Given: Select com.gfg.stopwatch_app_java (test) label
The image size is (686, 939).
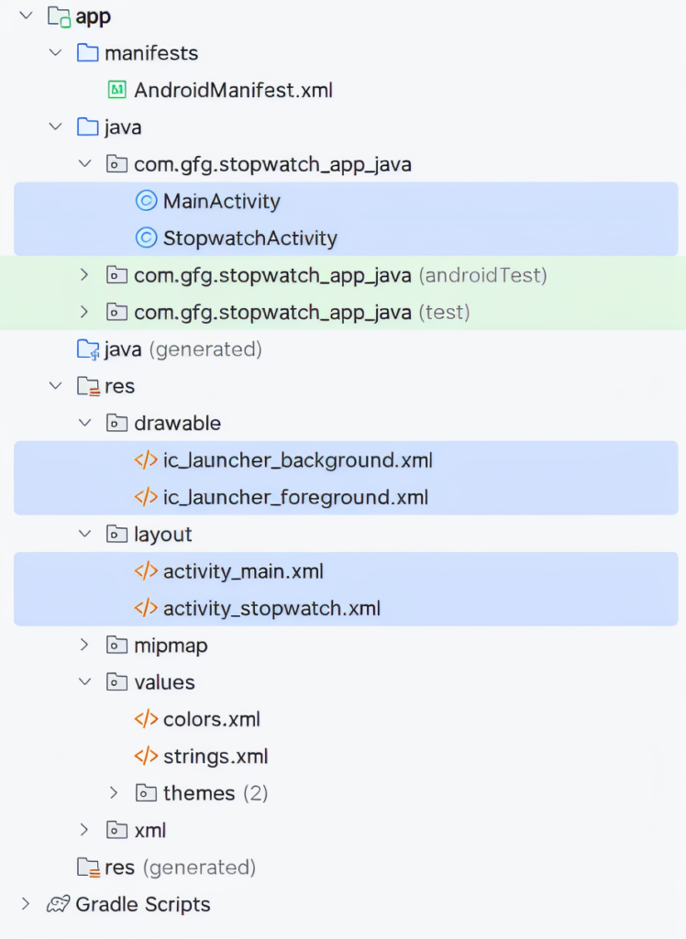Looking at the screenshot, I should pyautogui.click(x=302, y=313).
